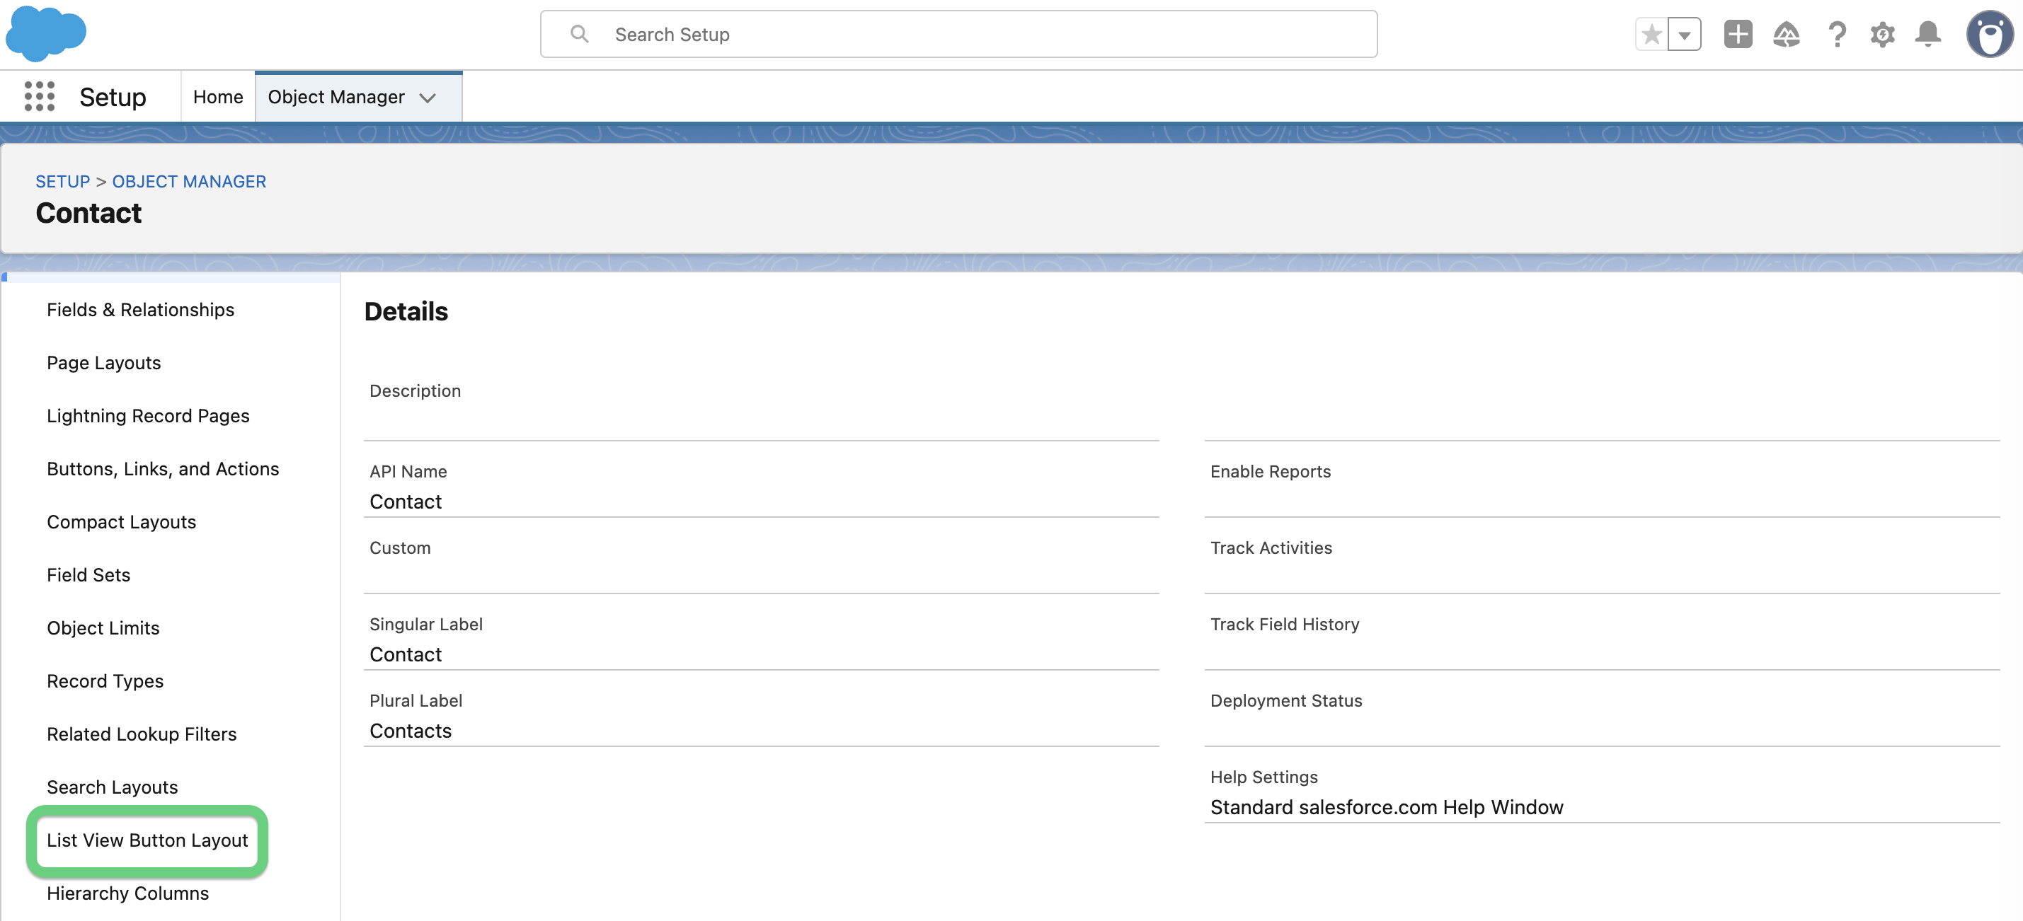Click the Deployment Status label
This screenshot has width=2023, height=921.
[1286, 701]
